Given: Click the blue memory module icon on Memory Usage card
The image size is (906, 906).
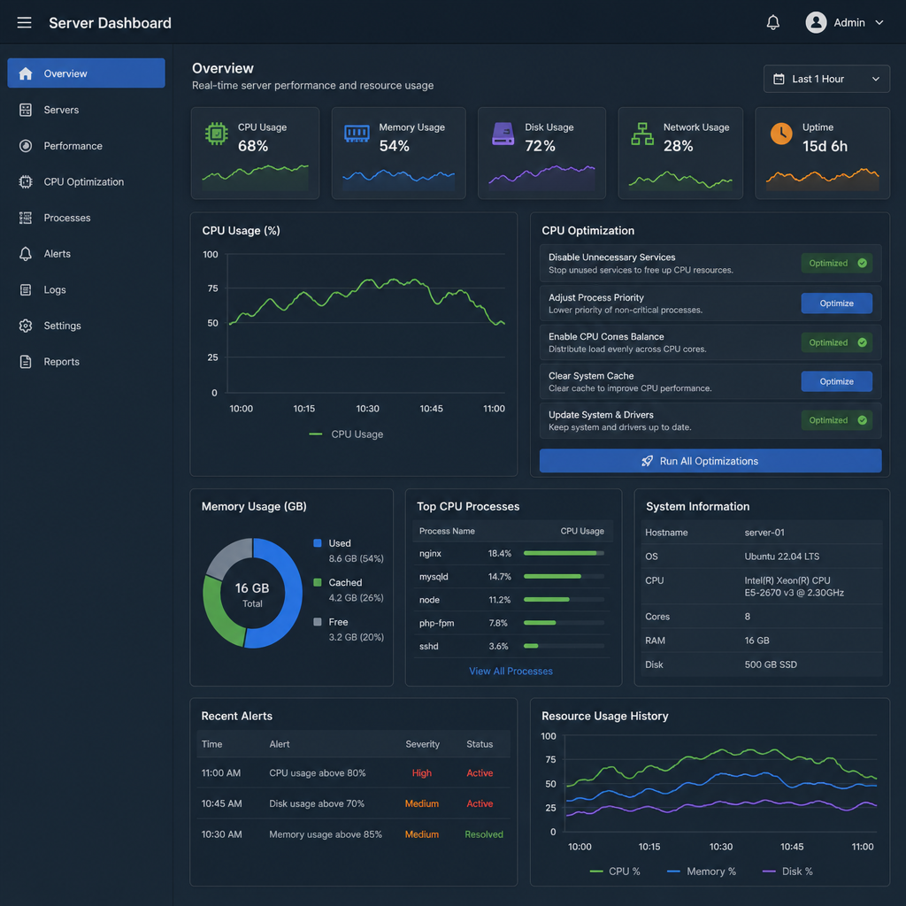Looking at the screenshot, I should [x=357, y=134].
